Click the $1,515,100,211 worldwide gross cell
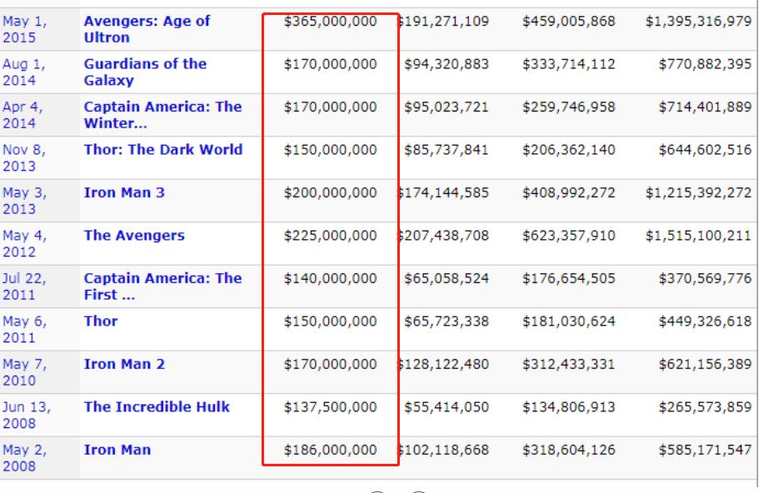Viewport: 763px width, 493px height. tap(698, 236)
